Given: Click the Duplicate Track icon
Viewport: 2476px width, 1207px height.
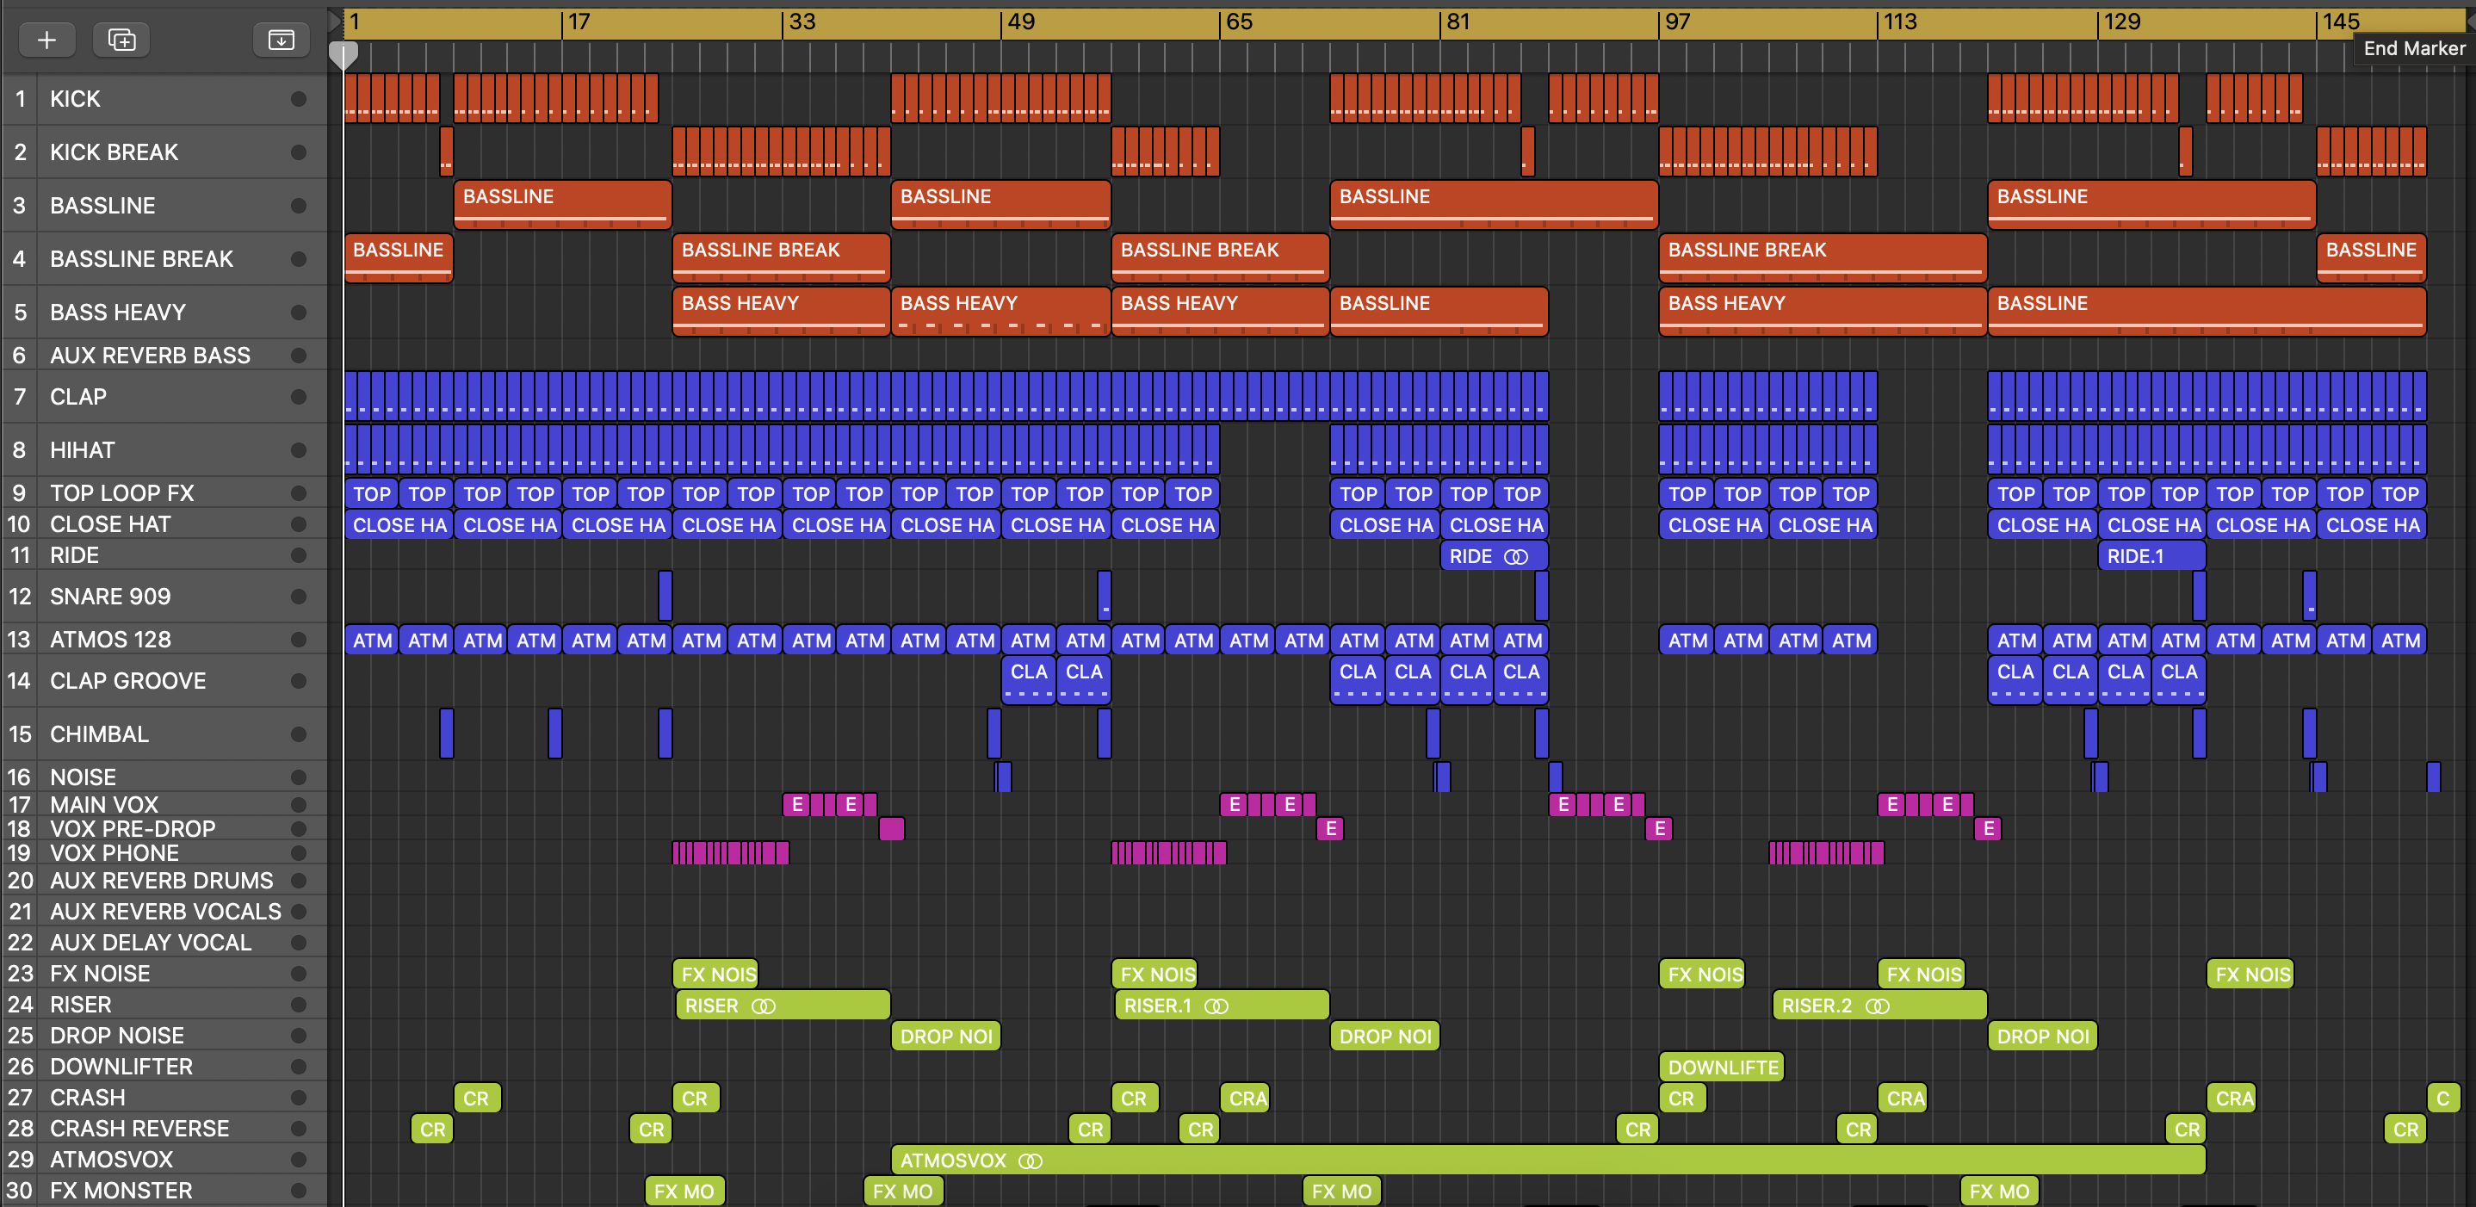Looking at the screenshot, I should point(121,40).
